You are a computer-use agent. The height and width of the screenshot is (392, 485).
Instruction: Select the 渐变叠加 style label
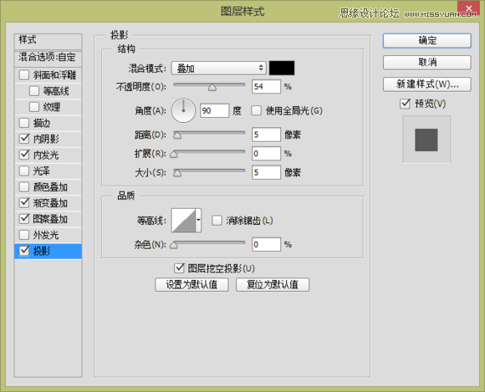point(50,203)
